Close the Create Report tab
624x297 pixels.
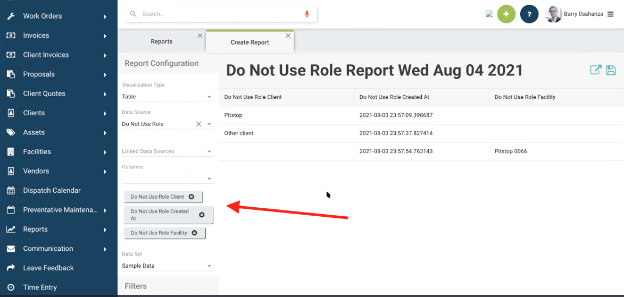(x=288, y=36)
